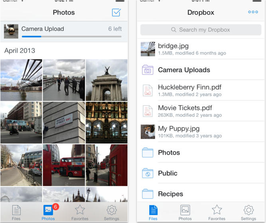Click "1.5MB, modified 6 months ago" detail

point(192,53)
